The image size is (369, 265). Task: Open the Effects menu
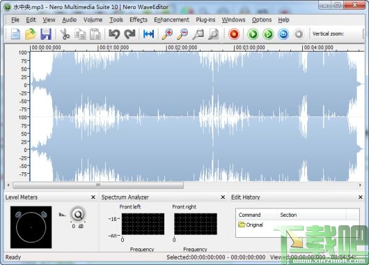click(139, 20)
